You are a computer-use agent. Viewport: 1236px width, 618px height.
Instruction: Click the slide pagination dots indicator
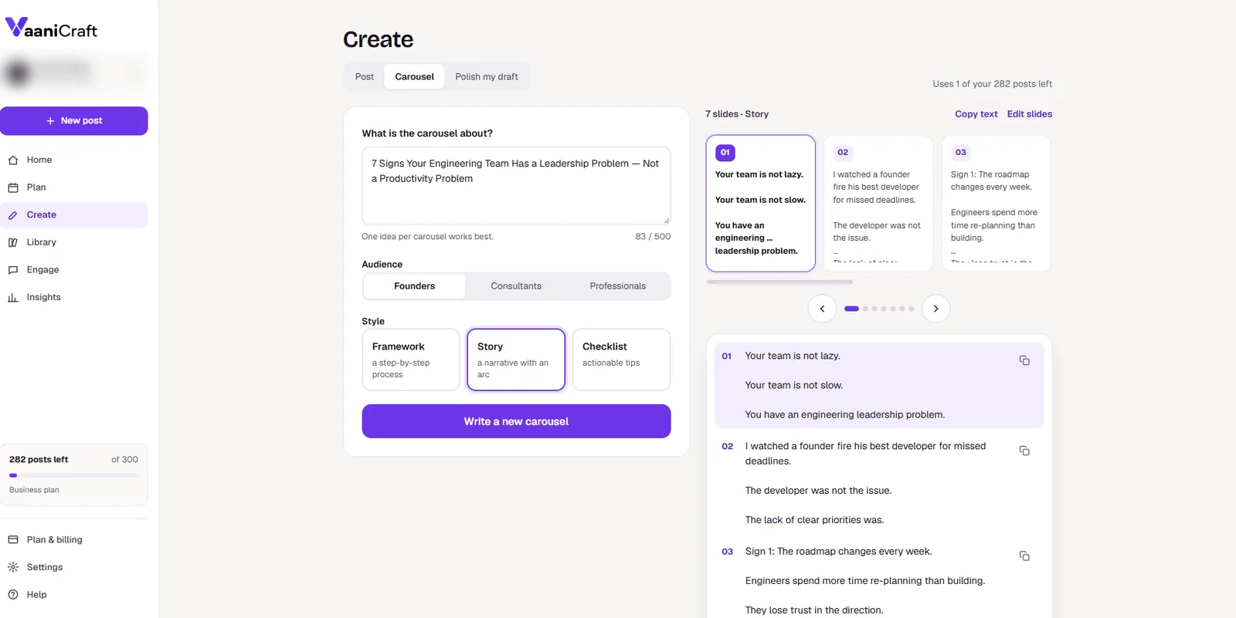[x=879, y=309]
